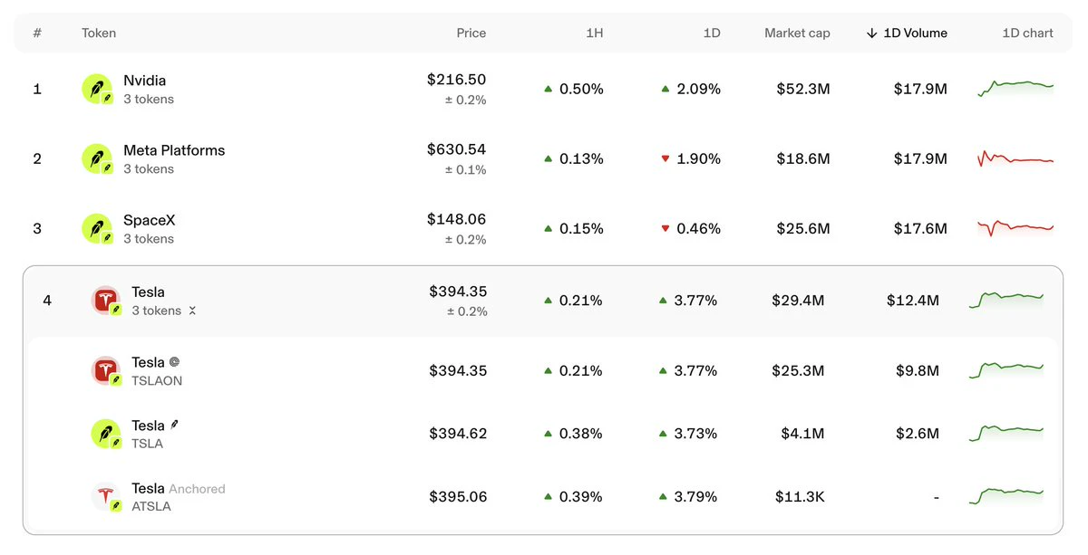Sort by 1H change column header

click(595, 33)
